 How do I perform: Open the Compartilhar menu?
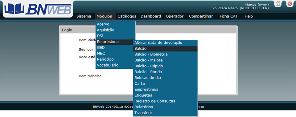pos(201,16)
